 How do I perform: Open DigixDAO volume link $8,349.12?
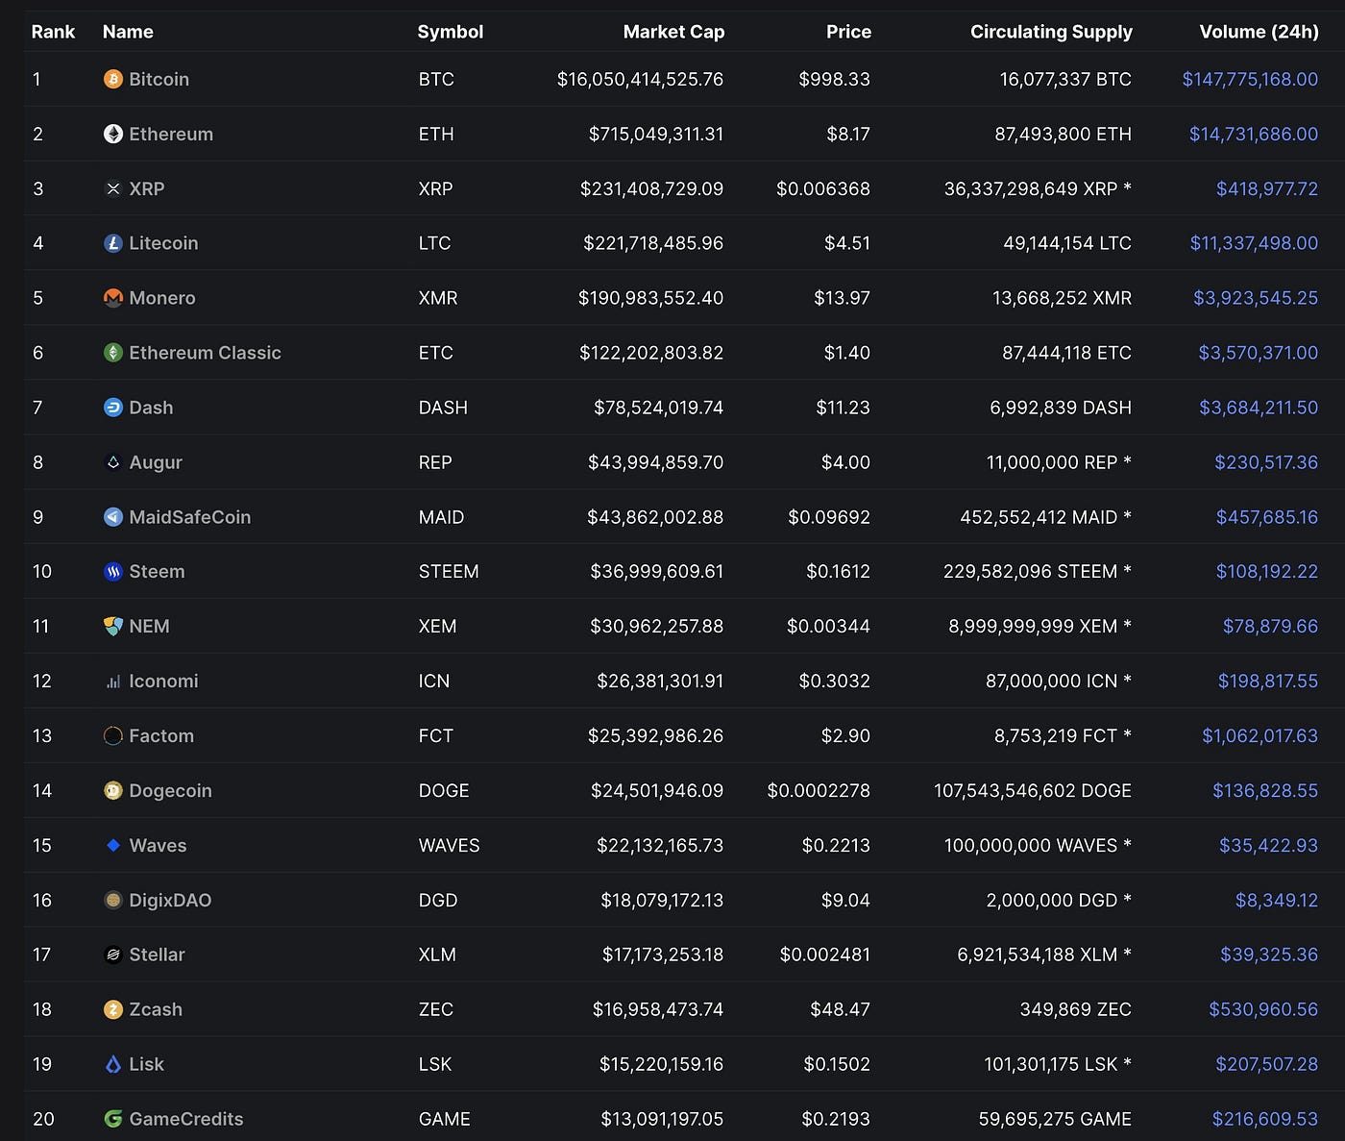point(1277,900)
